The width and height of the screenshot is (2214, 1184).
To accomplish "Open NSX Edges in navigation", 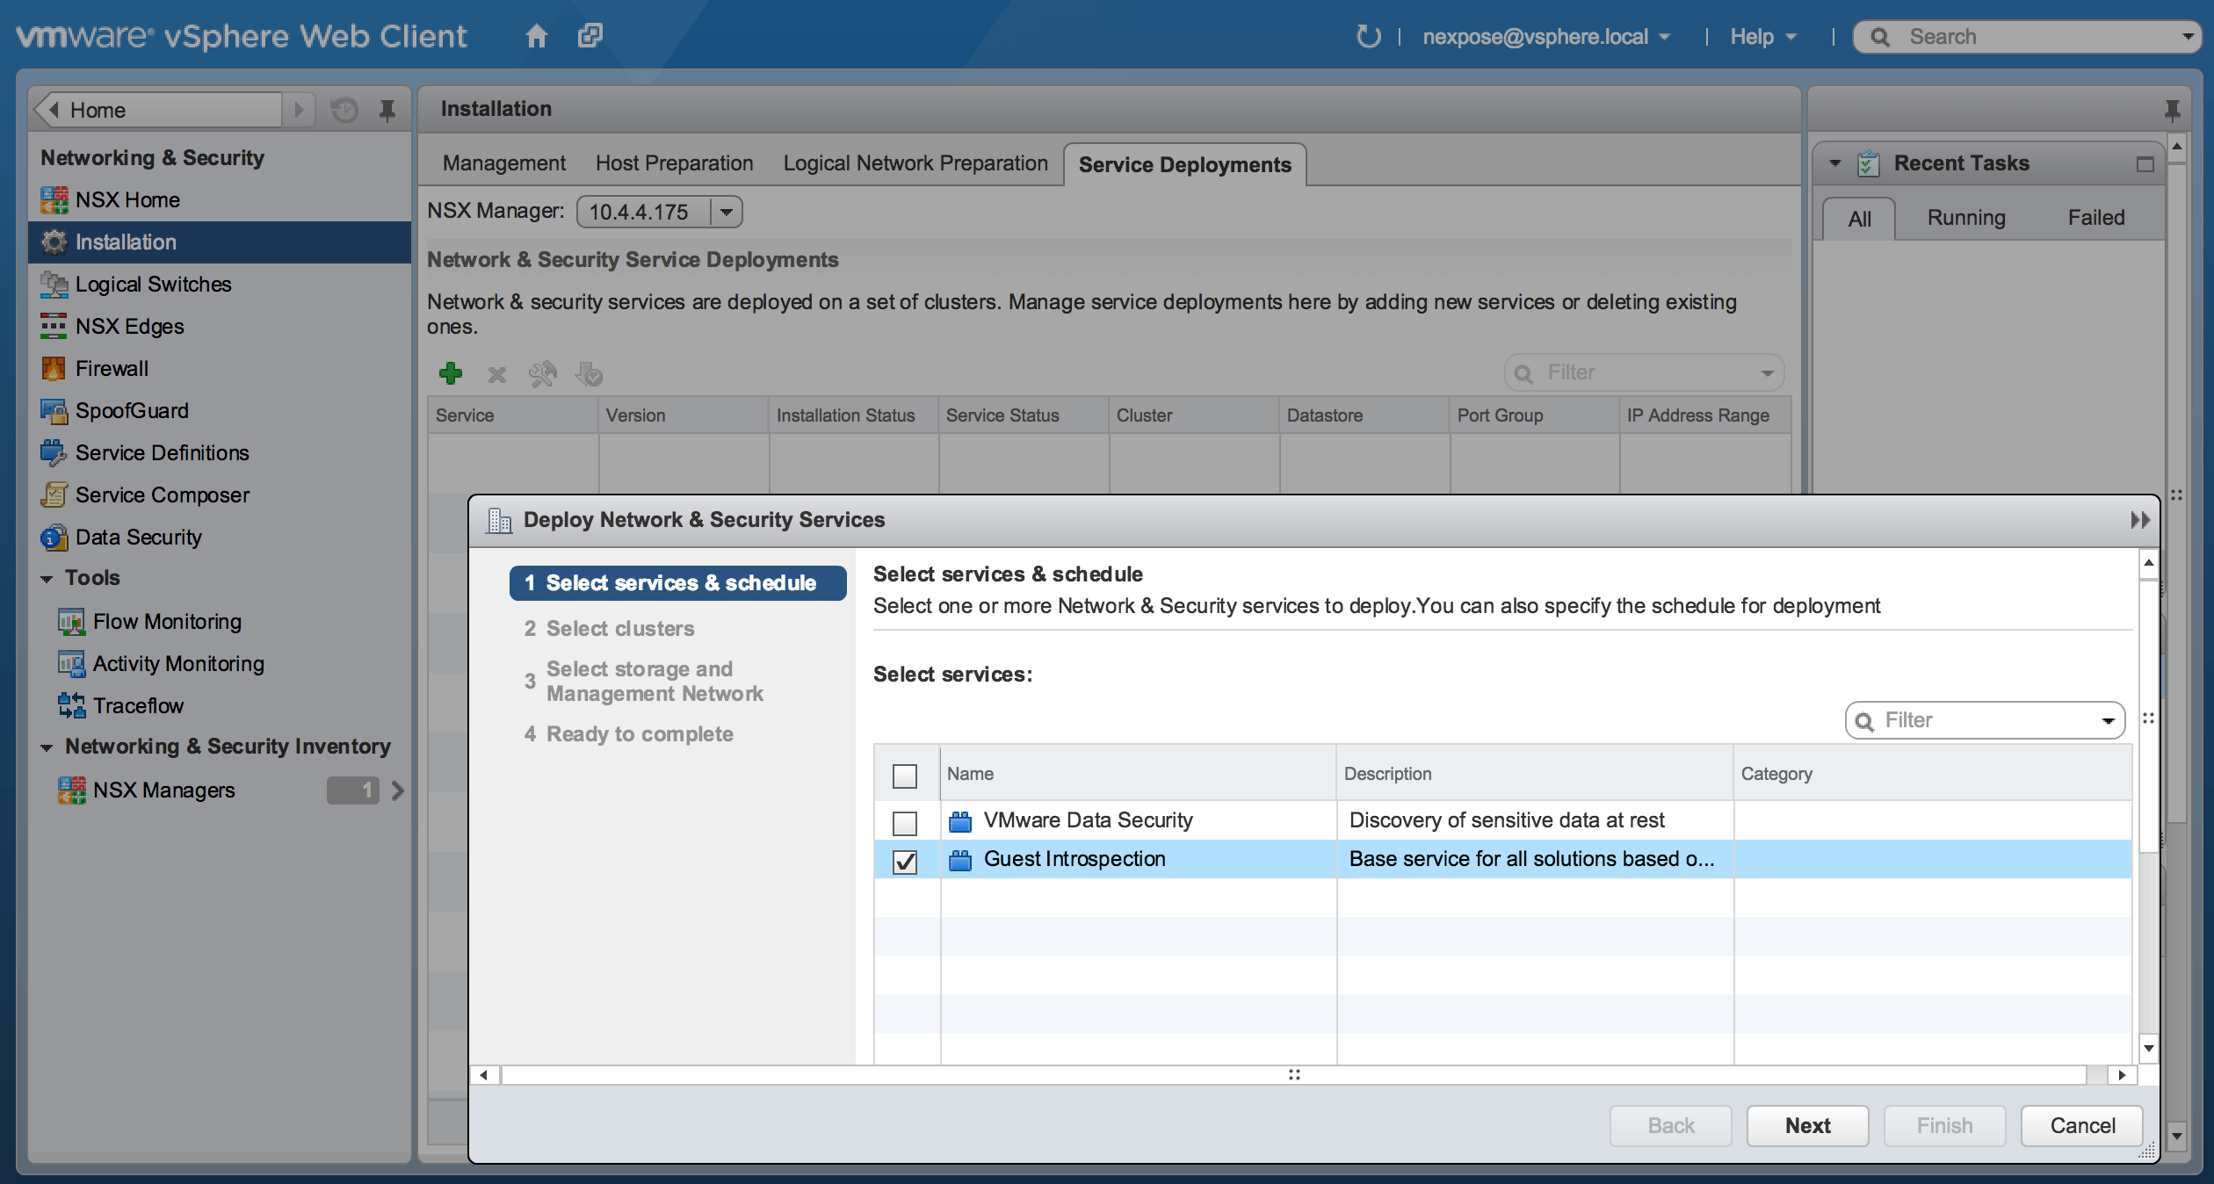I will (129, 327).
